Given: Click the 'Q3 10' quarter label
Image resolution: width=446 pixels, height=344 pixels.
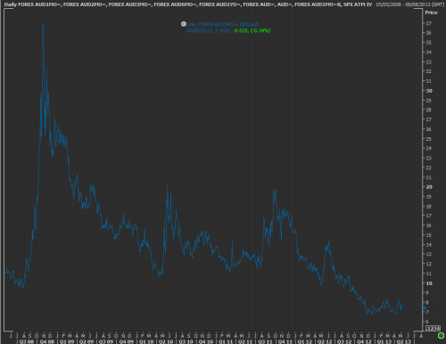Looking at the screenshot, I should coord(186,341).
